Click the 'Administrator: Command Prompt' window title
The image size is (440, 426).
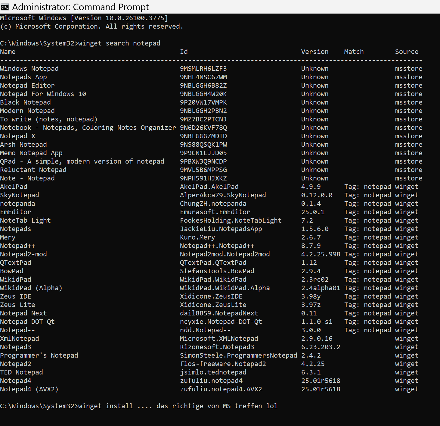(80, 7)
